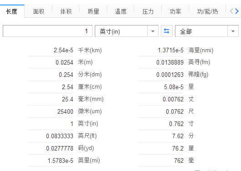241x171 pixels.
Task: Show previous unit category tabs
Action: tap(231, 11)
